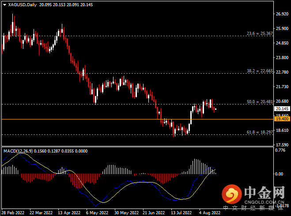
Task: Select the 0.00 MACD scale value
Action: click(279, 174)
